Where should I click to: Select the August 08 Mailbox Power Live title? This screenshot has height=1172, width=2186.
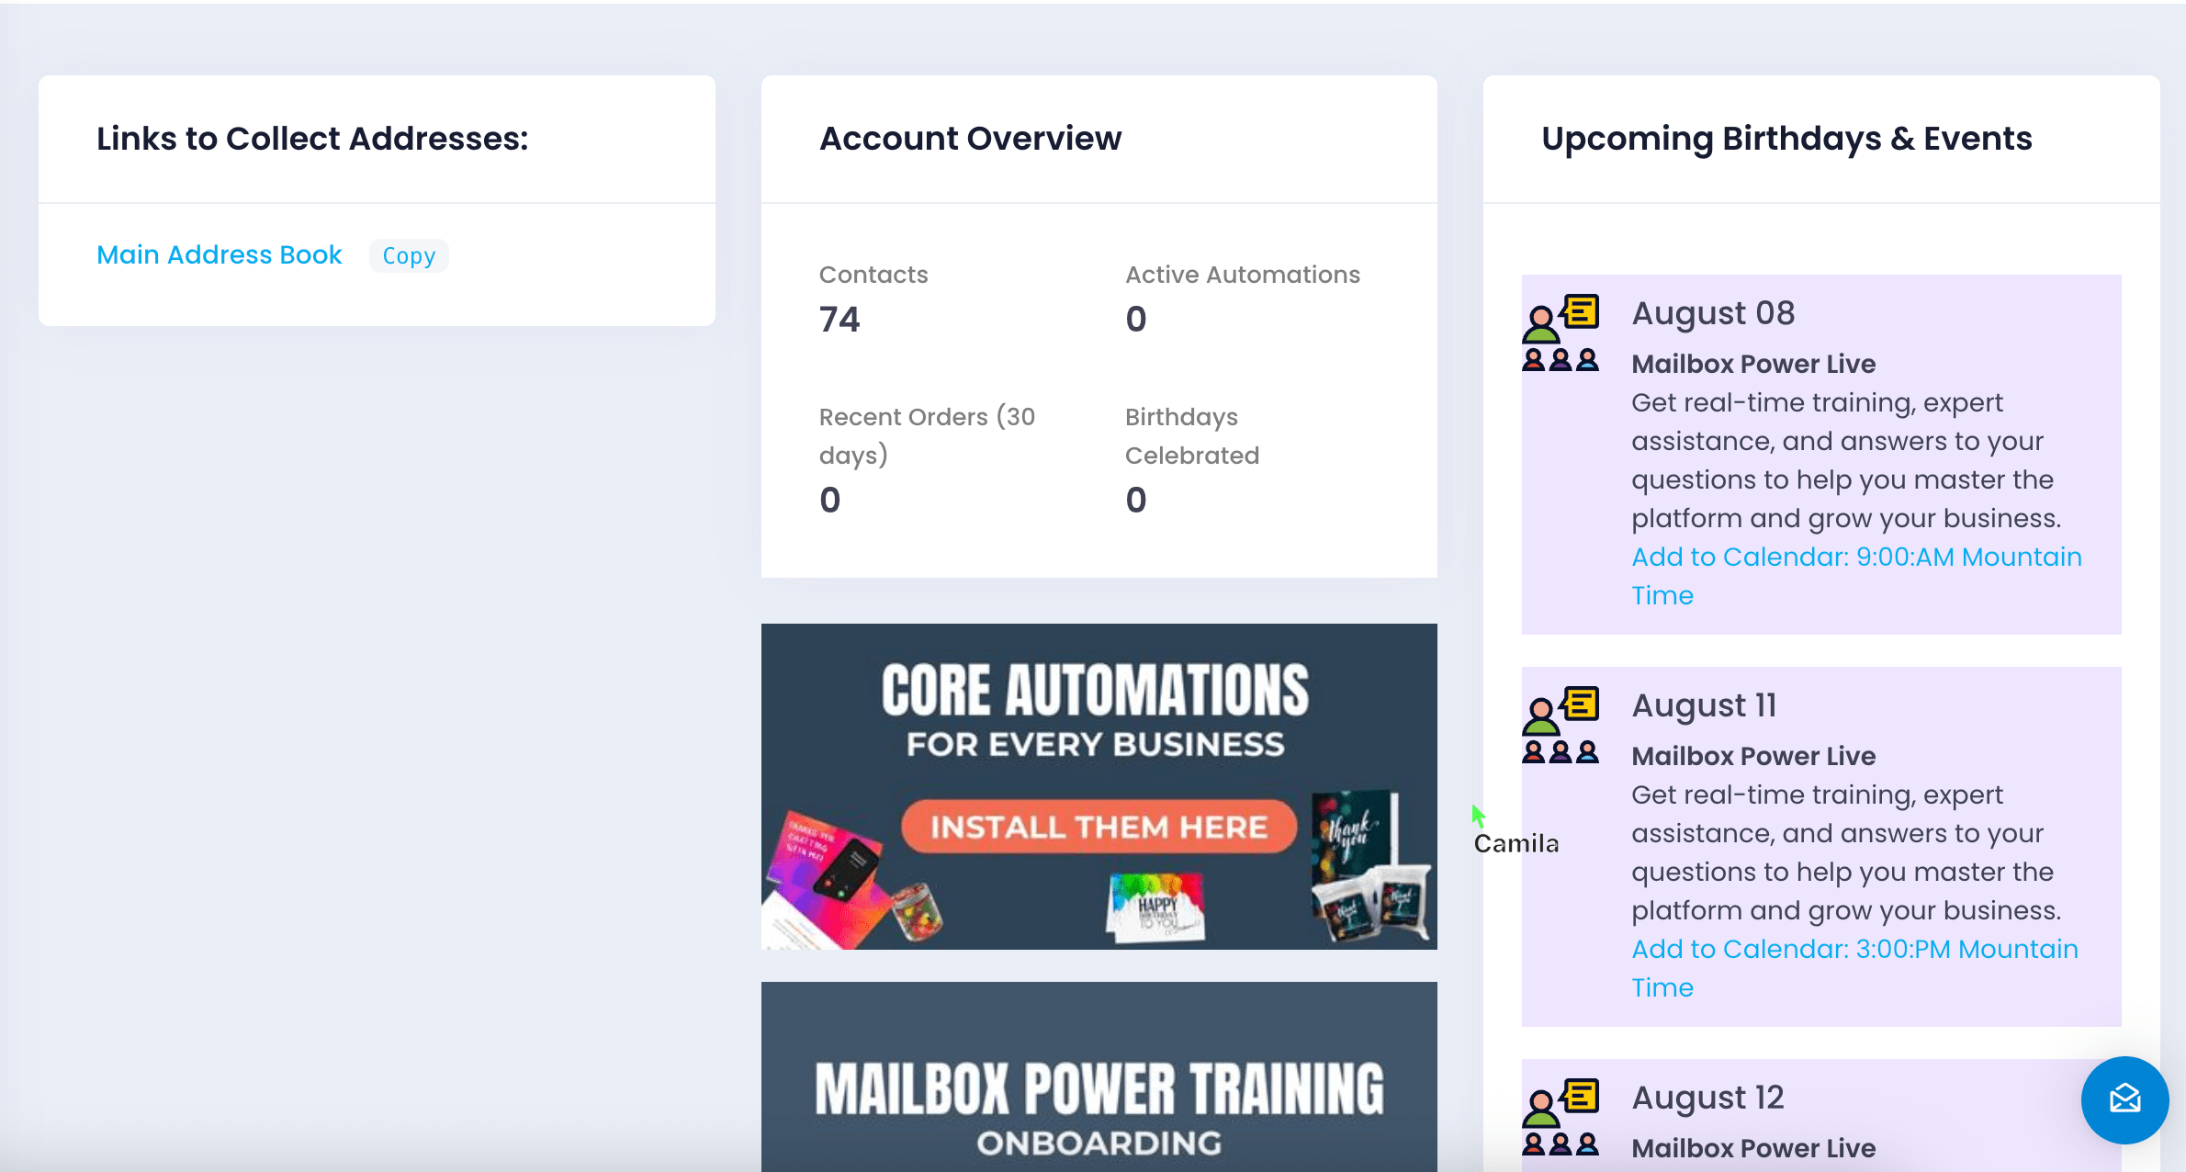pos(1753,364)
